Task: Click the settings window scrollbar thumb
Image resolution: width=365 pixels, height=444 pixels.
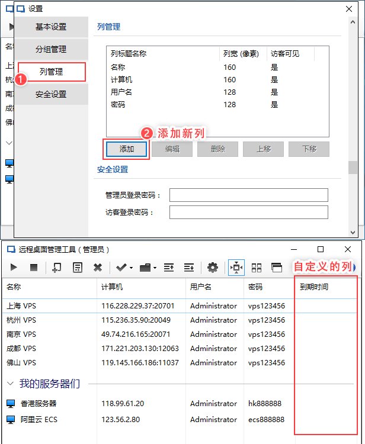Action: [x=353, y=168]
